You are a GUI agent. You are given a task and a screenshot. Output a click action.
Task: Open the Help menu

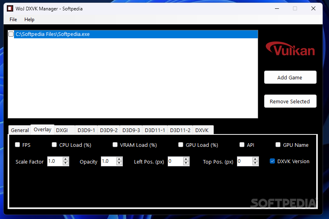click(29, 20)
